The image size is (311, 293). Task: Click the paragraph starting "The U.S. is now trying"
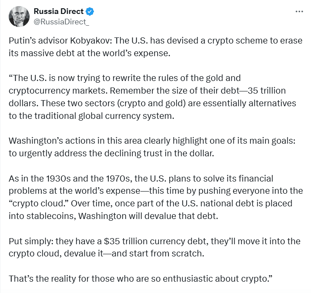130,78
